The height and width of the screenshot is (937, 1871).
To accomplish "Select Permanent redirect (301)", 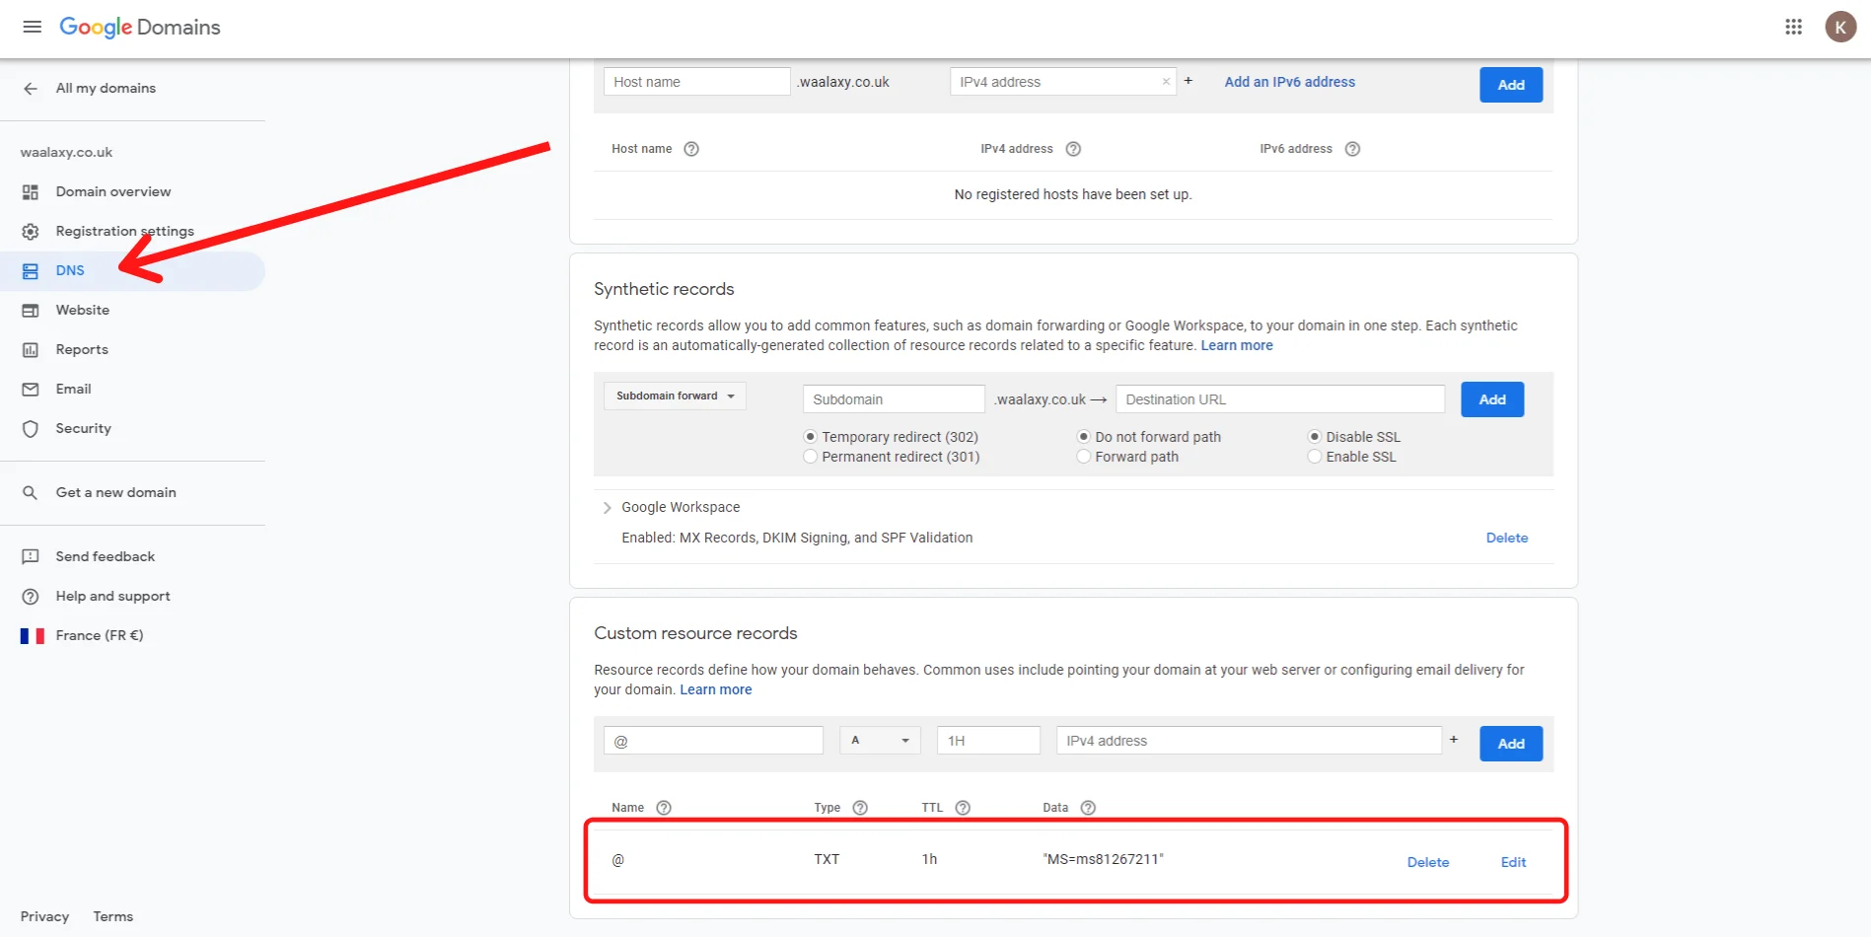I will [x=810, y=457].
